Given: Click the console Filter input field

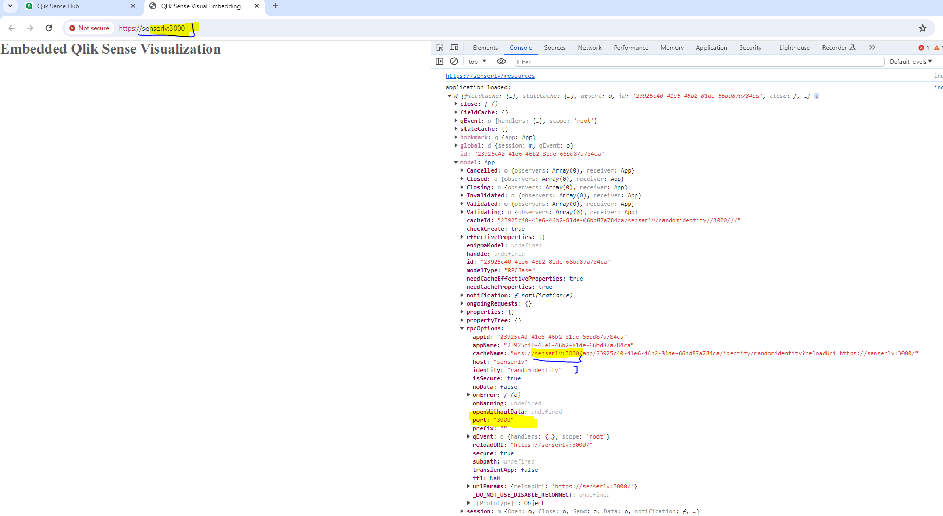Looking at the screenshot, I should (x=699, y=62).
